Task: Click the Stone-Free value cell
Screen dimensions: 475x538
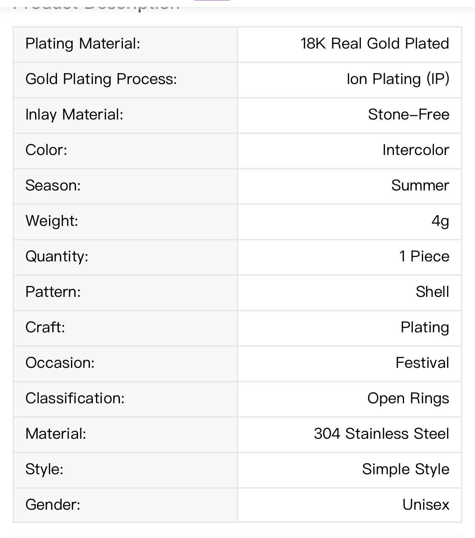Action: pos(350,115)
